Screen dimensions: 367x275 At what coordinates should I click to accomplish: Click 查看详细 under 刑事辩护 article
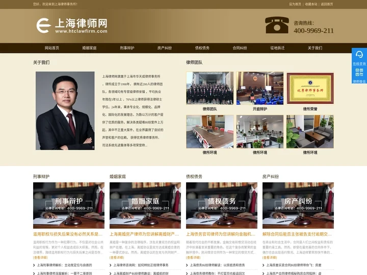coord(40,258)
